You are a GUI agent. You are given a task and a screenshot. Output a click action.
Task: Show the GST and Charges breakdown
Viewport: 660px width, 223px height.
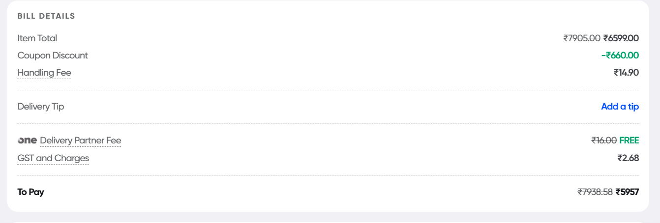click(x=53, y=158)
